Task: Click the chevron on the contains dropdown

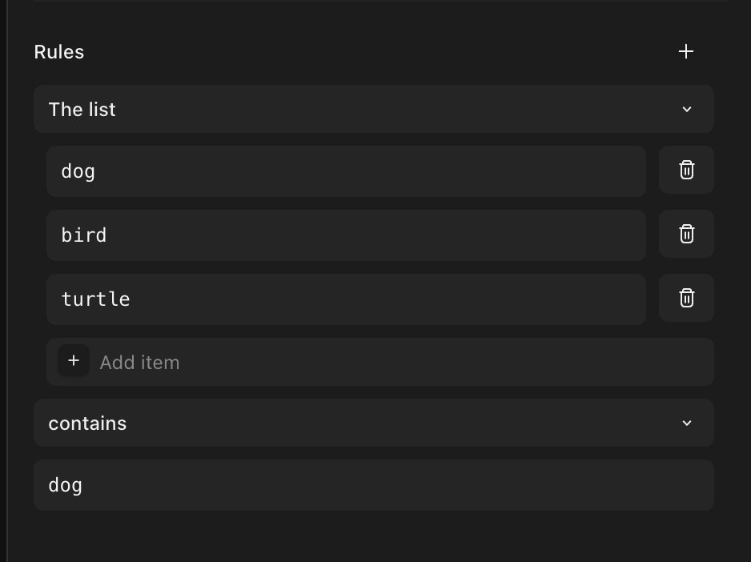Action: pyautogui.click(x=686, y=424)
